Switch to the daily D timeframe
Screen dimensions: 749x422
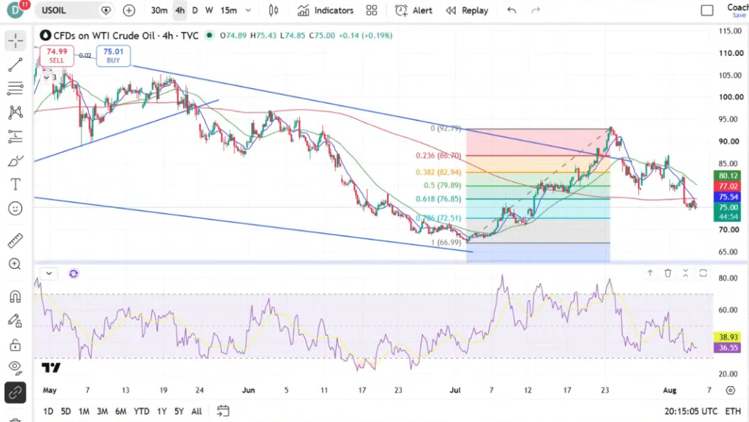pyautogui.click(x=195, y=10)
